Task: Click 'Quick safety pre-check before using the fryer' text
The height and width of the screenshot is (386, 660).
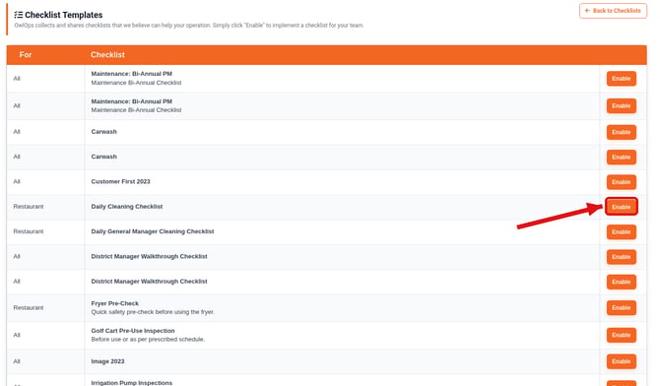Action: point(153,312)
